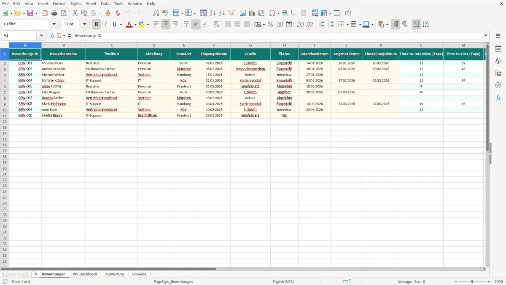Insert a chart icon
The image size is (506, 285).
[252, 13]
